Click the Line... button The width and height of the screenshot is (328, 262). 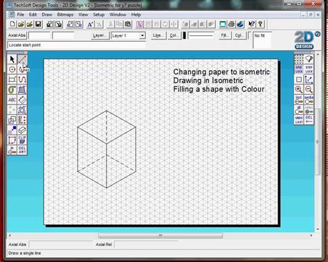(158, 35)
